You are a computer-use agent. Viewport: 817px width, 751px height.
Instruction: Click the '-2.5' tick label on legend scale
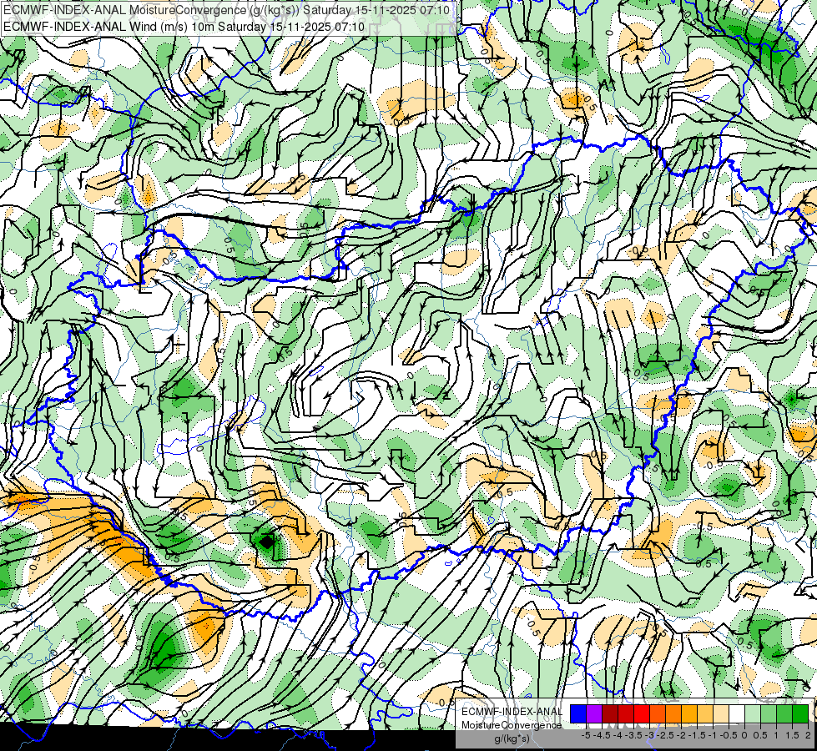(x=667, y=735)
